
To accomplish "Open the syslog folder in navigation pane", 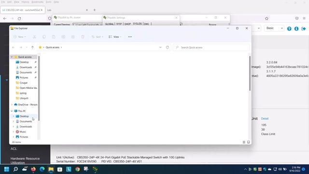I will (23, 93).
